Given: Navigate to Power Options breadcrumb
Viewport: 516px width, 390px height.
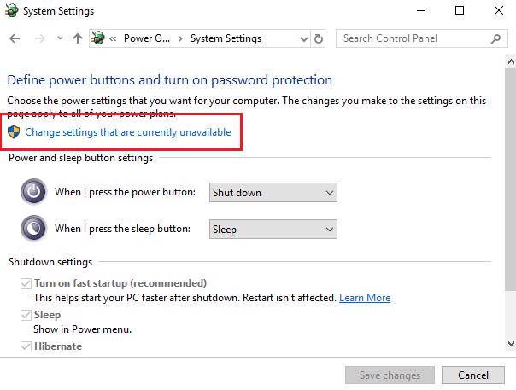Looking at the screenshot, I should [x=146, y=38].
